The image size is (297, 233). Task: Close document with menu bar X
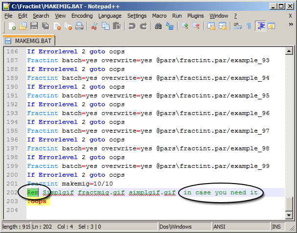[290, 16]
